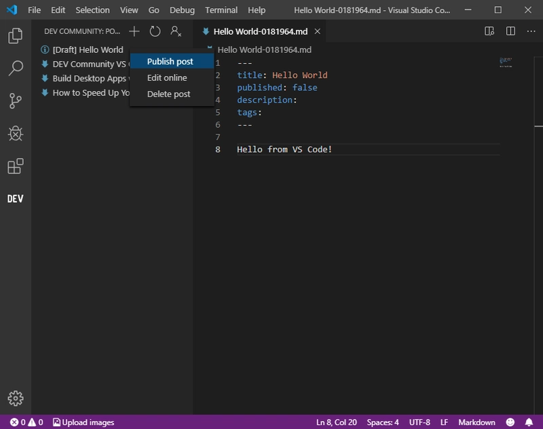Open the Search view in activity bar
The image size is (543, 429).
click(15, 68)
